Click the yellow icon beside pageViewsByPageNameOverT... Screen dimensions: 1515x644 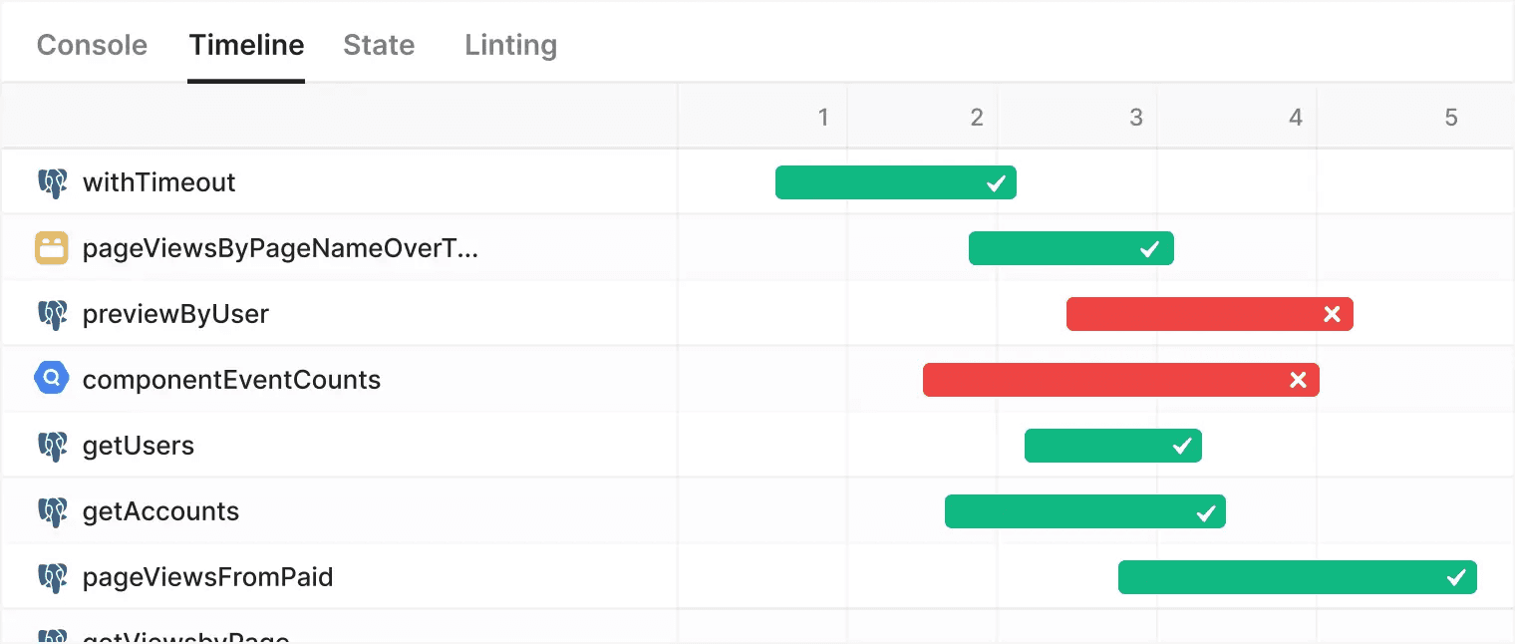click(52, 248)
